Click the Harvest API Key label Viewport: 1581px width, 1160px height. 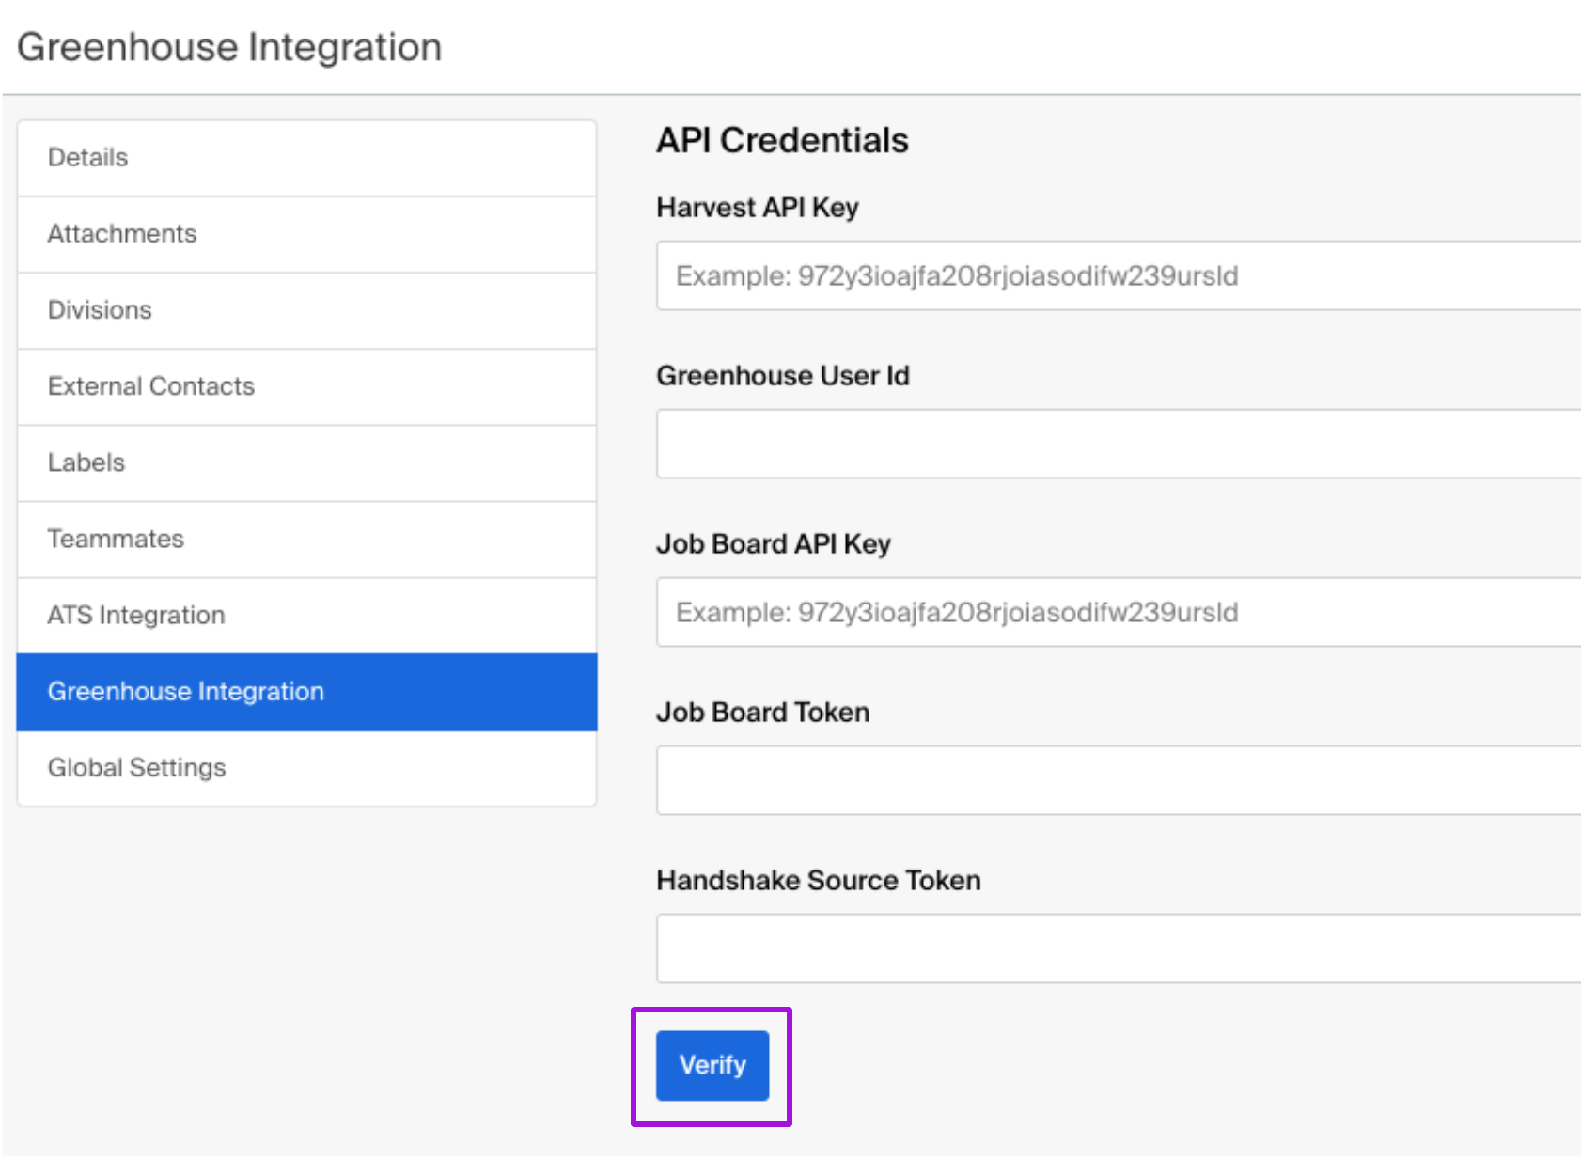(758, 208)
